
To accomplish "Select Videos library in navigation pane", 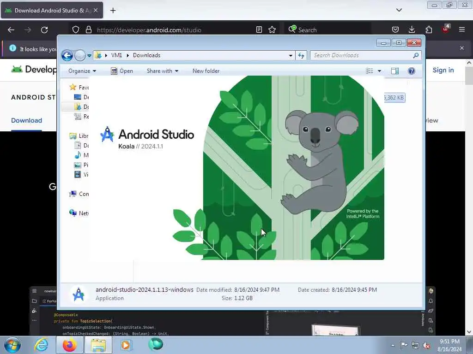I will click(81, 175).
